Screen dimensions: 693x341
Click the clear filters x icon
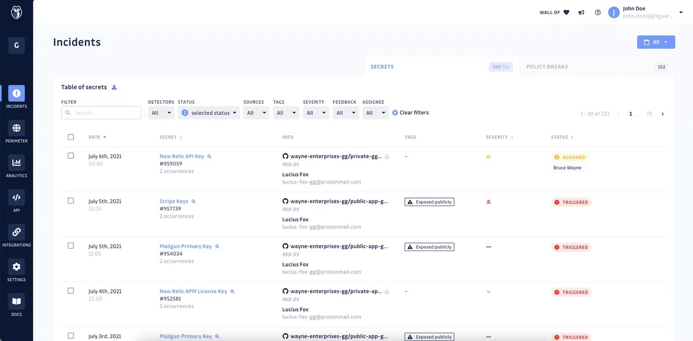pyautogui.click(x=395, y=113)
